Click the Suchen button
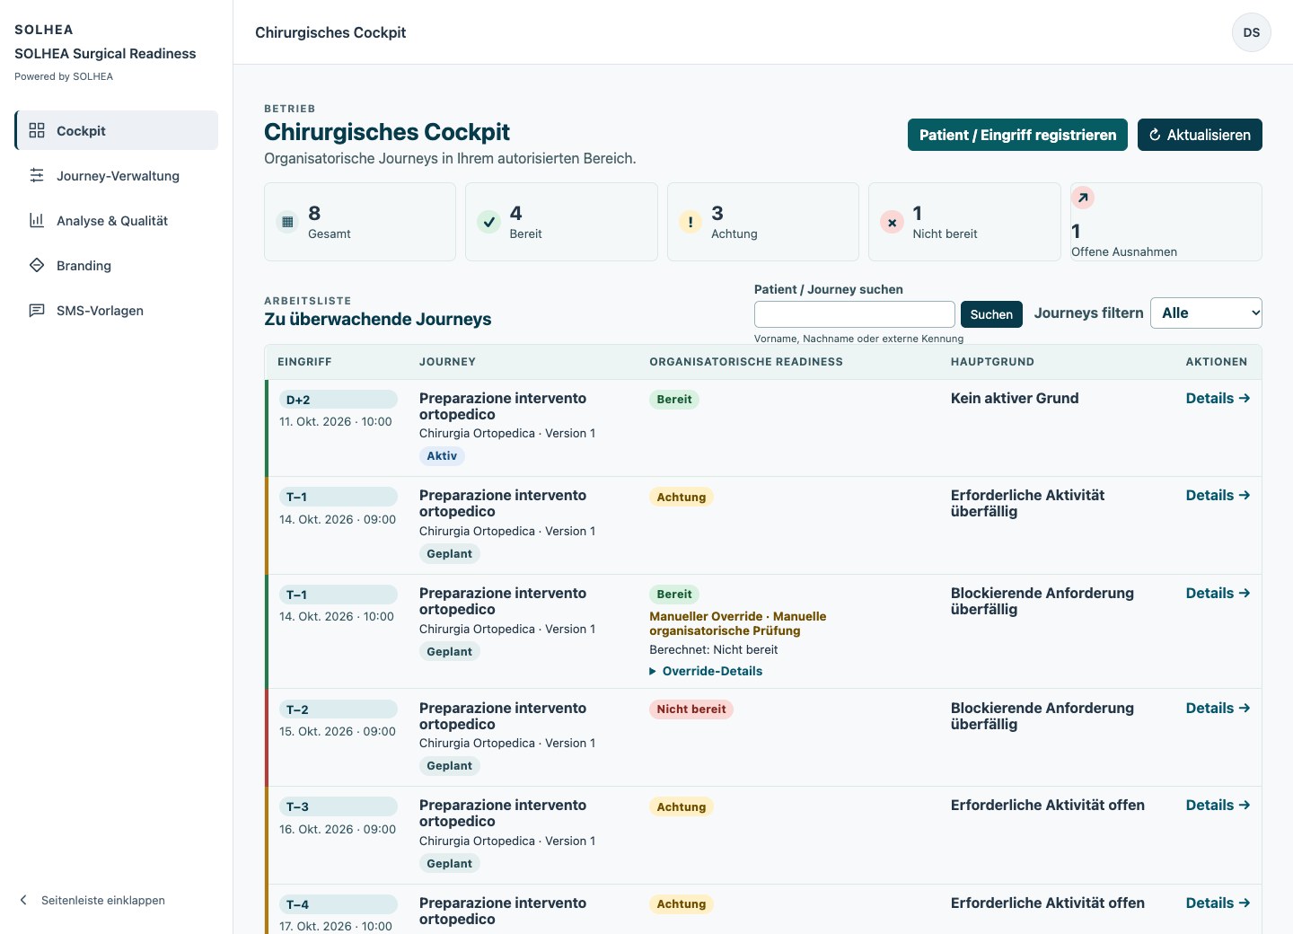The image size is (1293, 934). pyautogui.click(x=991, y=314)
